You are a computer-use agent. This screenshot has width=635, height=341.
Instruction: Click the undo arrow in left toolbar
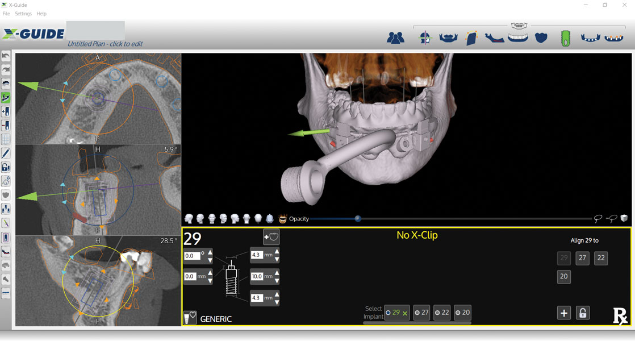click(6, 56)
